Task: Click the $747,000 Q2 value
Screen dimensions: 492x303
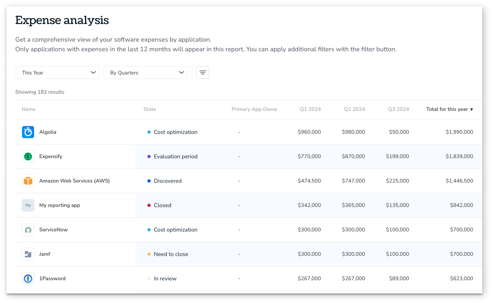Action: (353, 181)
